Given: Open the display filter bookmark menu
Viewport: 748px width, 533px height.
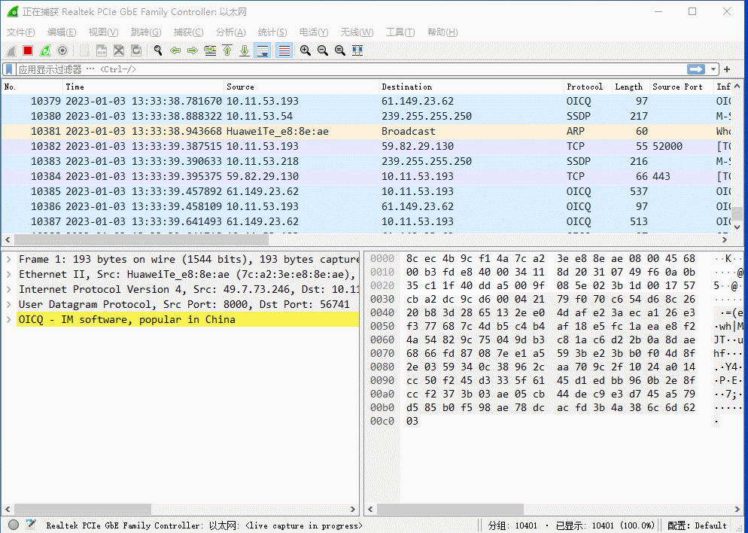Looking at the screenshot, I should coord(9,69).
